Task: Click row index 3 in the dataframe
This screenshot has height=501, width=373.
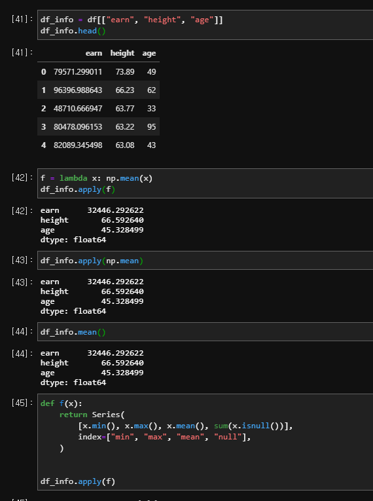Action: (x=43, y=127)
